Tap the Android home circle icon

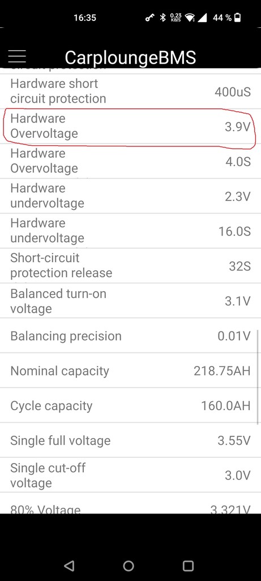click(x=129, y=566)
